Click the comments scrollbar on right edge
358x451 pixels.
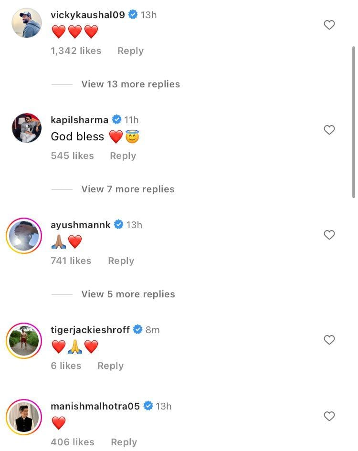[353, 122]
